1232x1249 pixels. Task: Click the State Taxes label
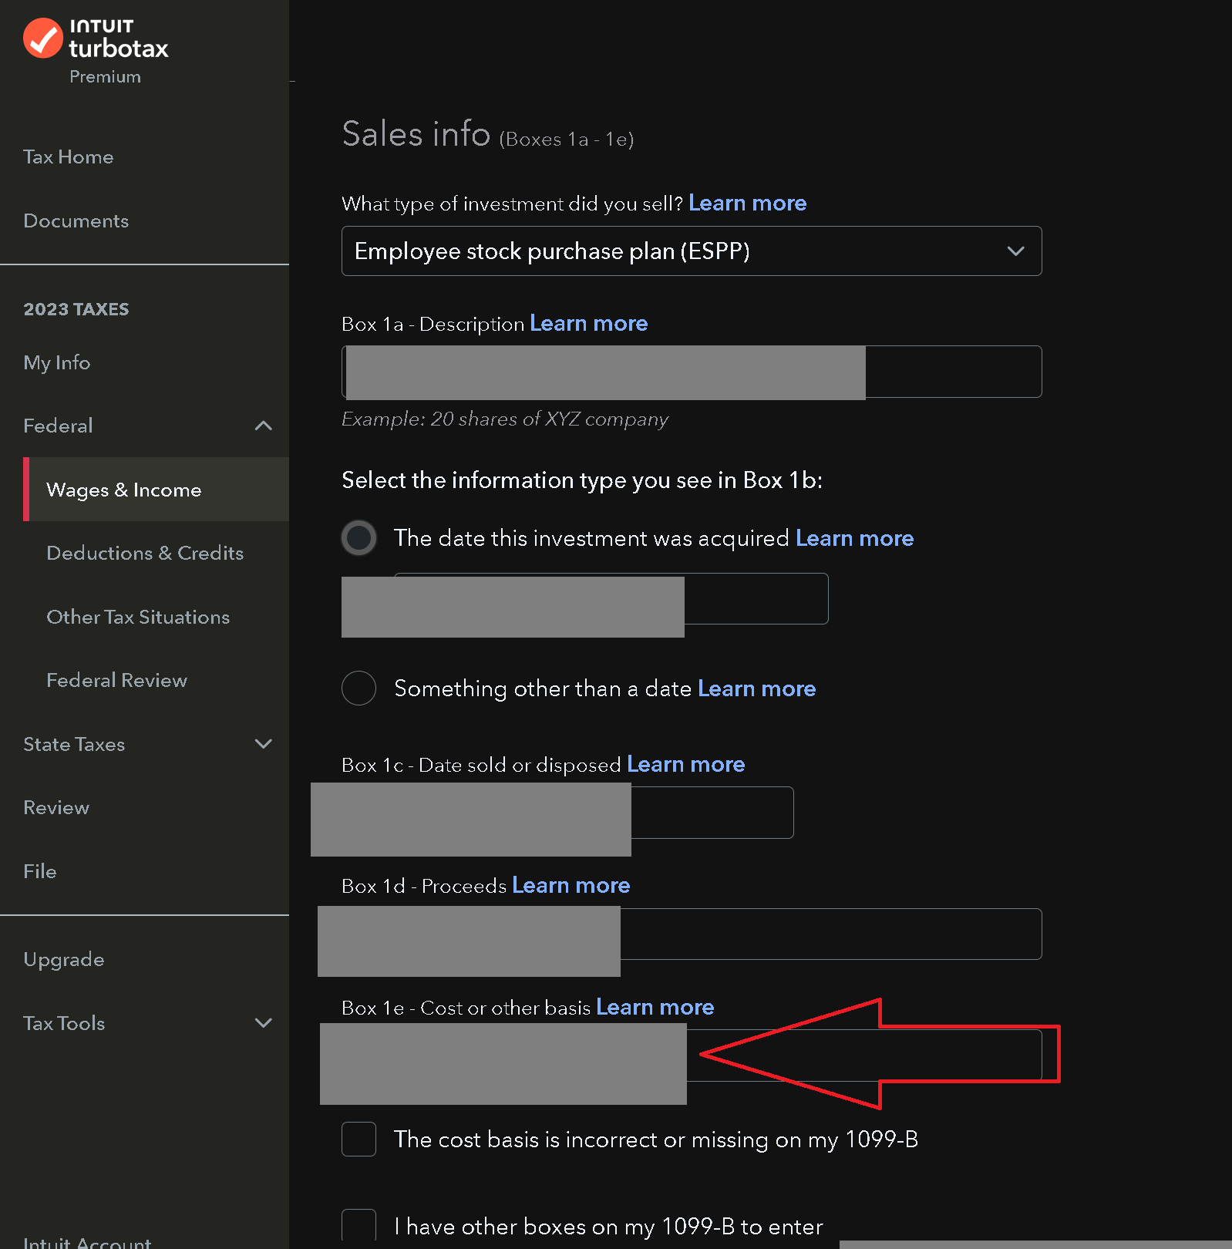click(x=74, y=744)
